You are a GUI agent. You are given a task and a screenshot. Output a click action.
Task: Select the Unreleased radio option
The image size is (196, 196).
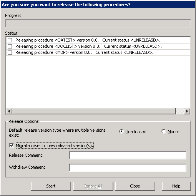tap(121, 131)
